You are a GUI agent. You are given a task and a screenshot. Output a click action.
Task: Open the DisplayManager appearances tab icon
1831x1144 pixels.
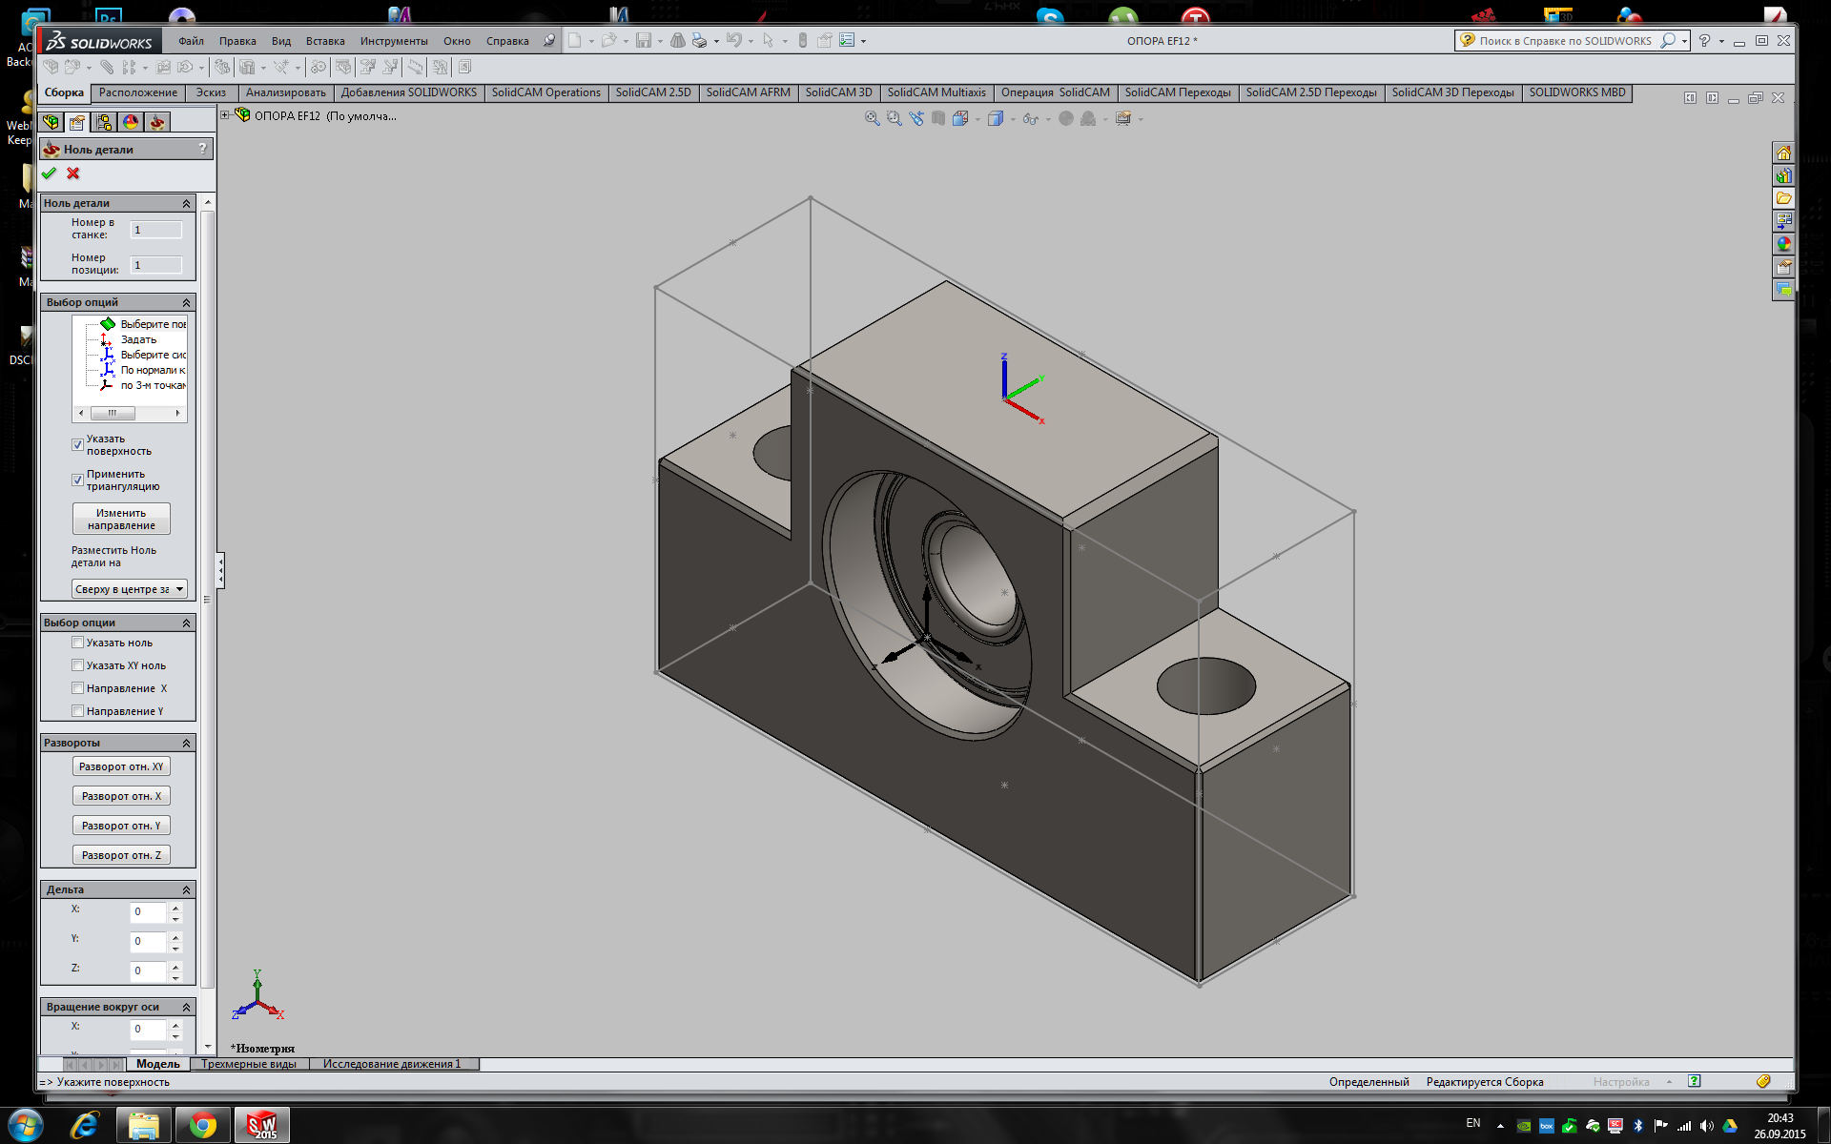pyautogui.click(x=131, y=122)
